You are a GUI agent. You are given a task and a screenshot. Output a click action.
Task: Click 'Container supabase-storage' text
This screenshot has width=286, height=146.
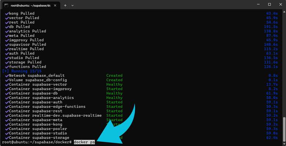click(x=39, y=138)
